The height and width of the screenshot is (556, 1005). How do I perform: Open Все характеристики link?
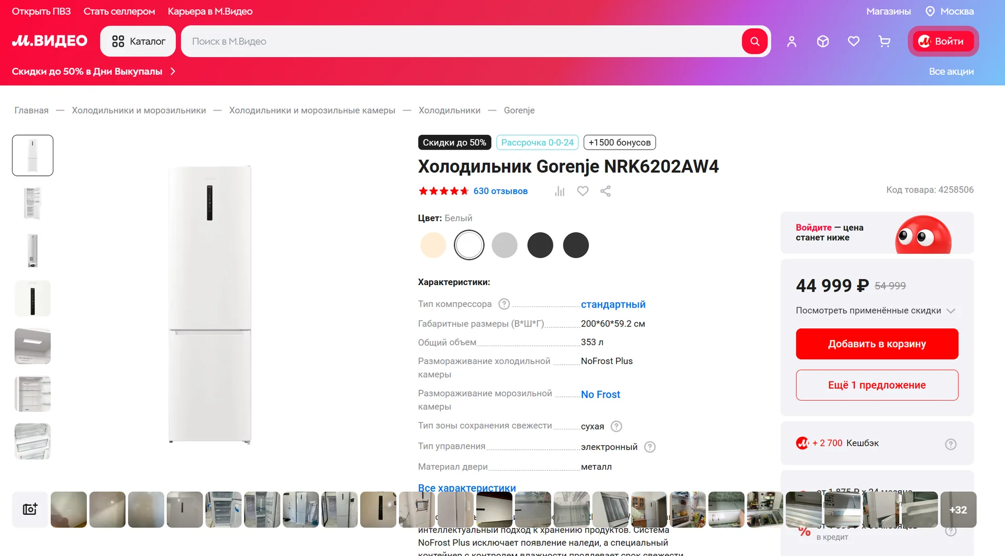467,487
